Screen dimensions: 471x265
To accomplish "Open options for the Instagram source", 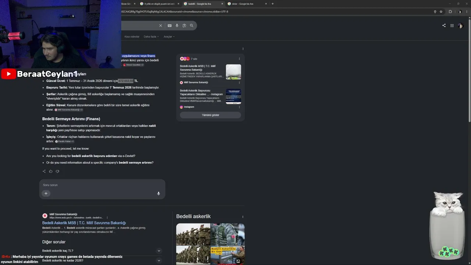I will (239, 107).
